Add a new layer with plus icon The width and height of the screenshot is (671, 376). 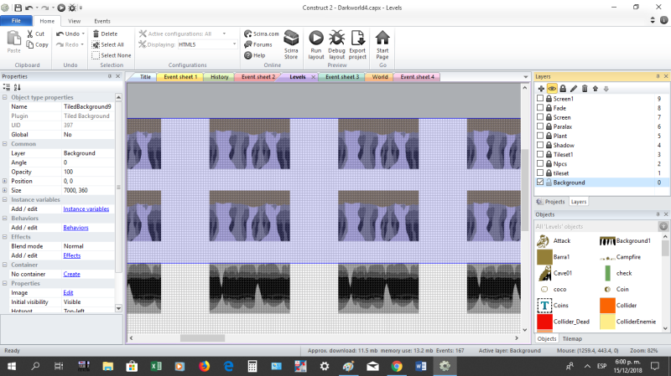point(541,89)
